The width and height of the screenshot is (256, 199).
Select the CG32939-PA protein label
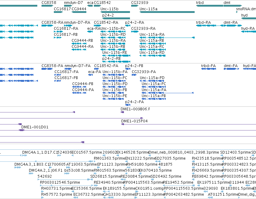pos(144,72)
